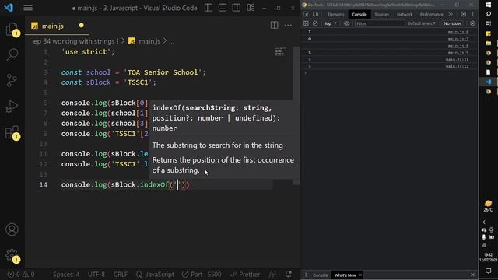Open Windows taskbar search icon

[488, 14]
